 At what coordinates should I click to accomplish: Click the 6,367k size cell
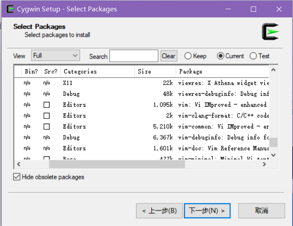(x=163, y=138)
